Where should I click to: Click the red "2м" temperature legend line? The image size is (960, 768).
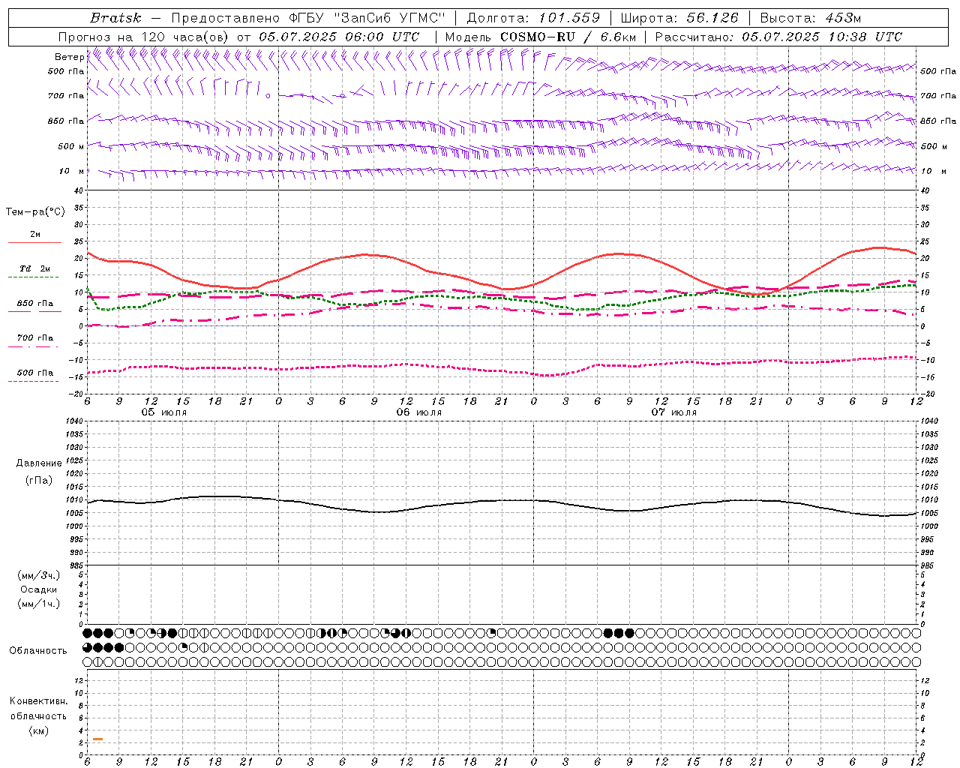(34, 242)
